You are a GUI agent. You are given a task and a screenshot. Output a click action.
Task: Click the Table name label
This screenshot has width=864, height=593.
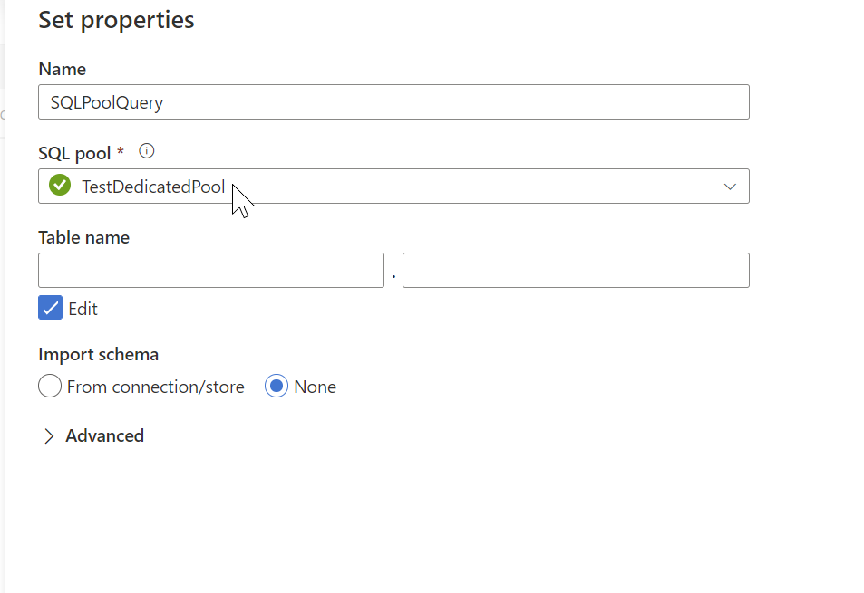coord(83,237)
